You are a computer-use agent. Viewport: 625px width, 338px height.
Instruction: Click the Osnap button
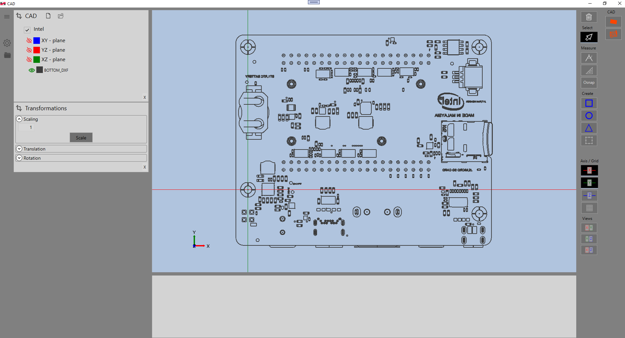click(589, 82)
